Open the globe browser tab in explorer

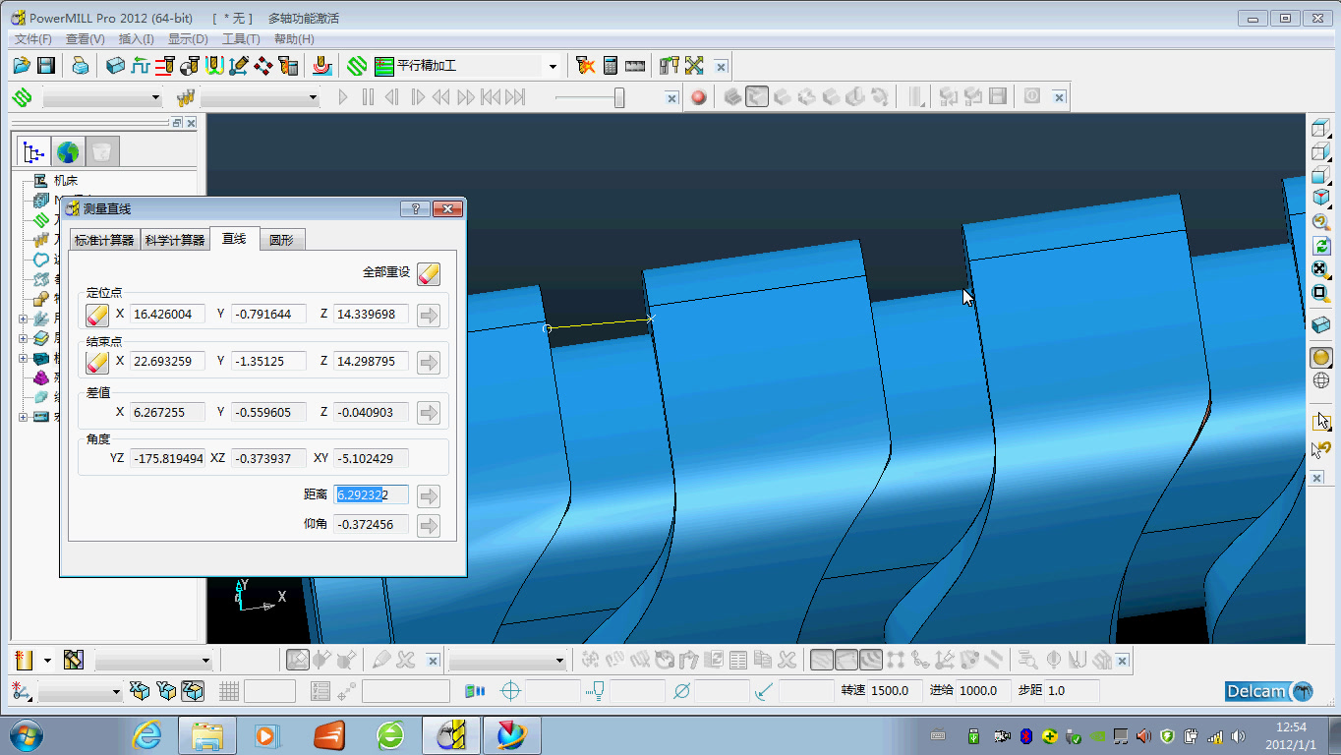pos(67,151)
